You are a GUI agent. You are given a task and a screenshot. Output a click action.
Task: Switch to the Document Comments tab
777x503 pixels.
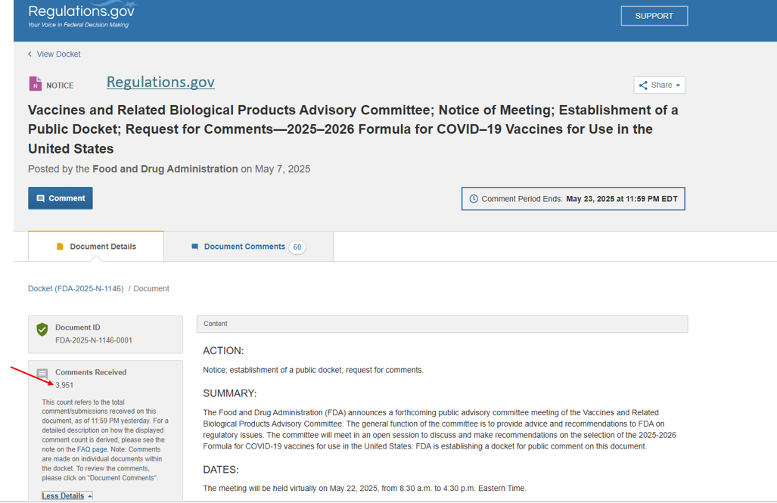(248, 247)
